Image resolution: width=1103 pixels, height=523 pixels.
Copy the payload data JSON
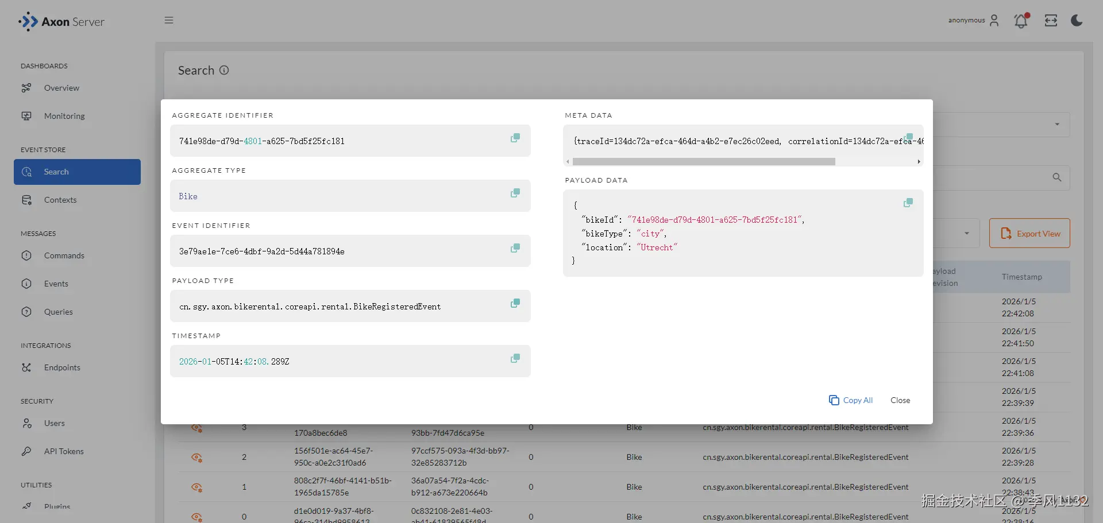click(908, 203)
